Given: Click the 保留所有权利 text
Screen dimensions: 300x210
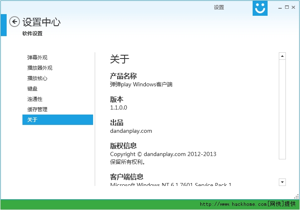Looking at the screenshot, I should tap(128, 162).
